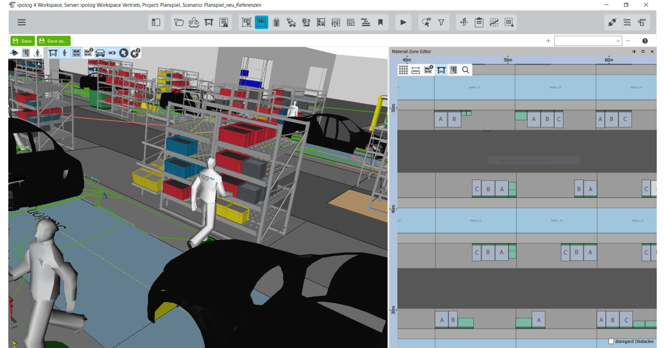
Task: Toggle the grid in Material-Zone Editor
Action: tap(403, 70)
